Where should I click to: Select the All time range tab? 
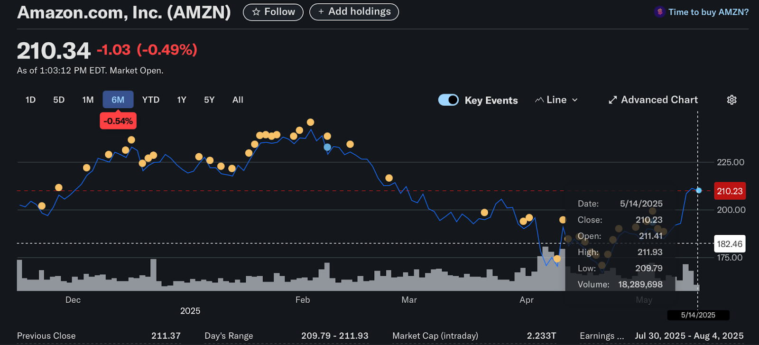[x=238, y=100]
